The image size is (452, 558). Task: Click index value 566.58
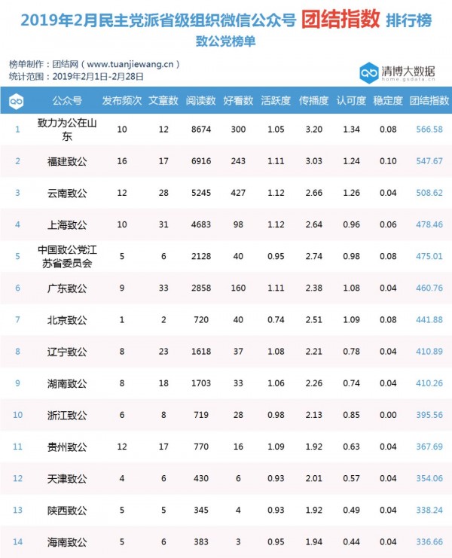[429, 130]
